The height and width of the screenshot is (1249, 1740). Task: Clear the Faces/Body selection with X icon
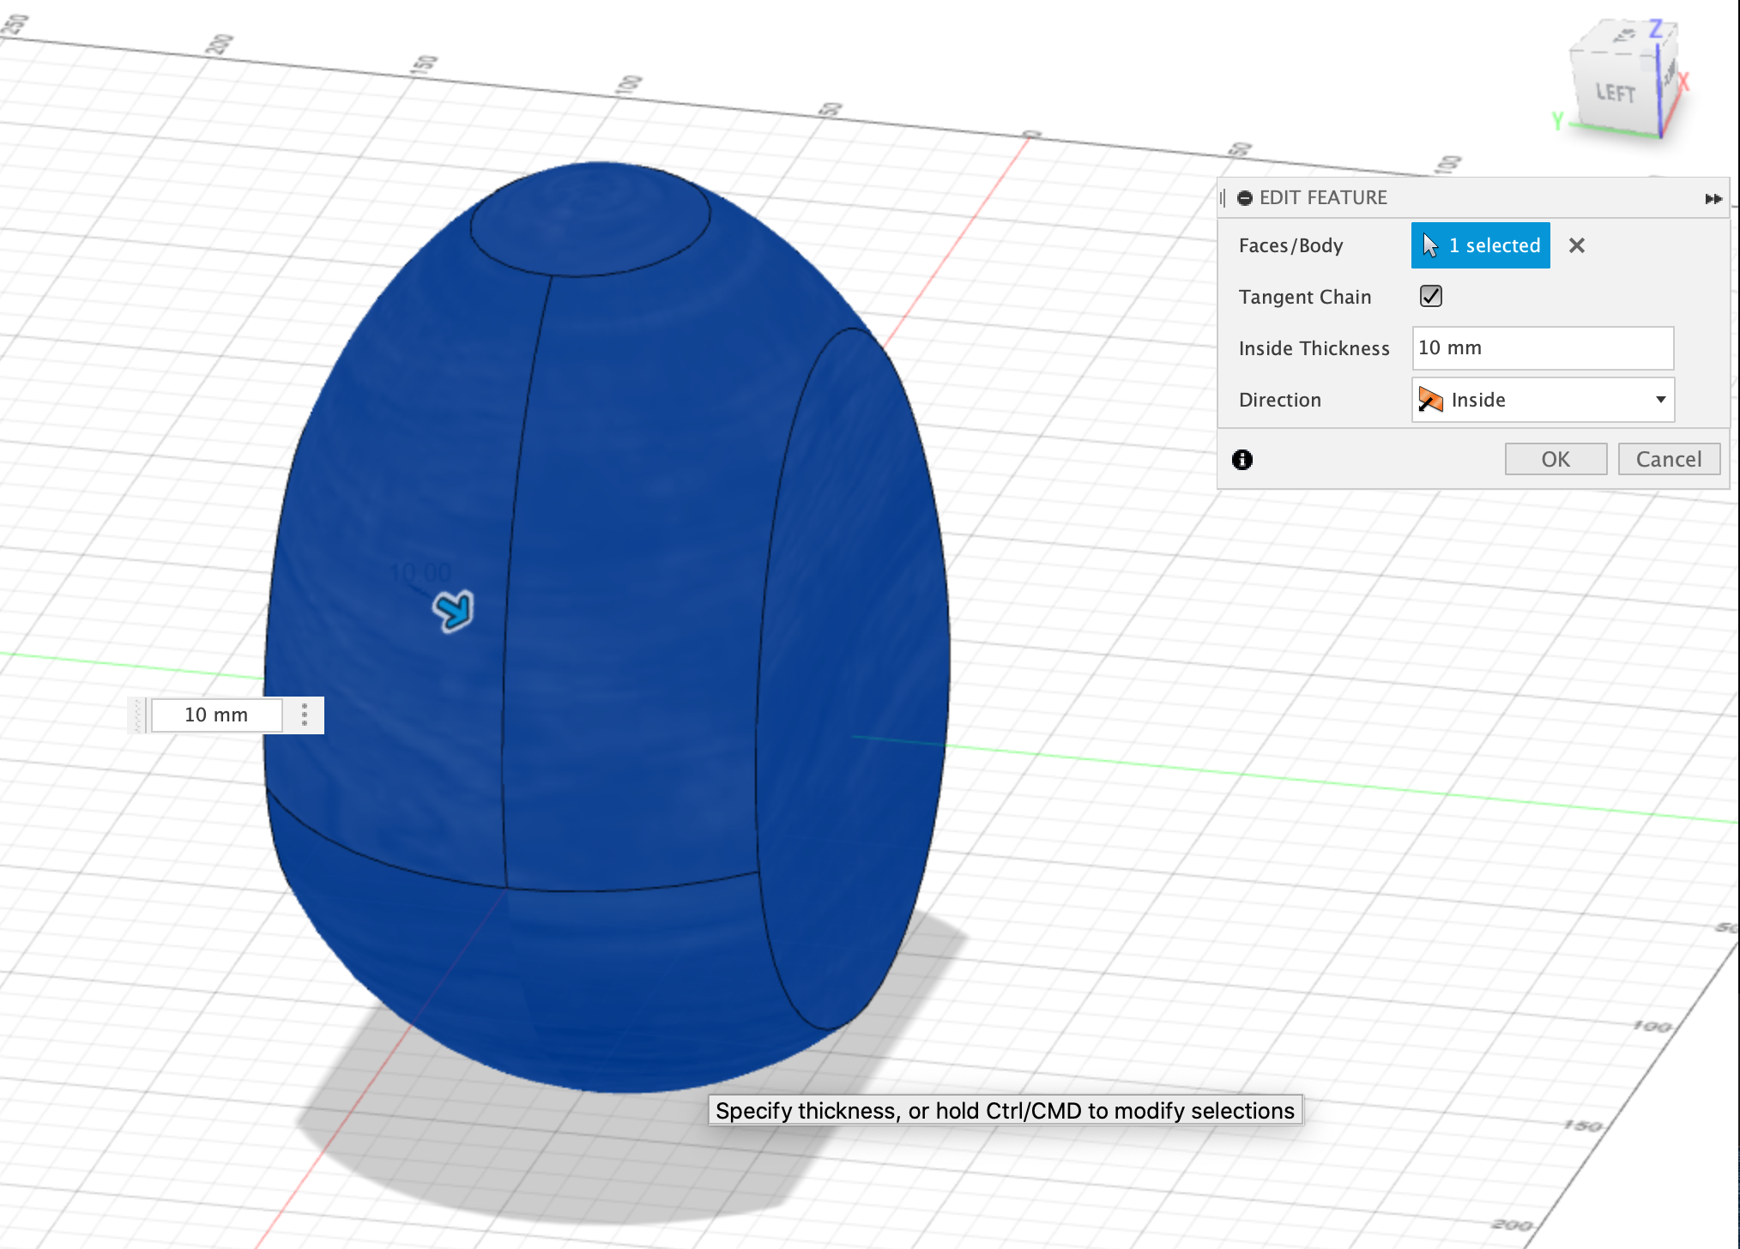click(1576, 245)
